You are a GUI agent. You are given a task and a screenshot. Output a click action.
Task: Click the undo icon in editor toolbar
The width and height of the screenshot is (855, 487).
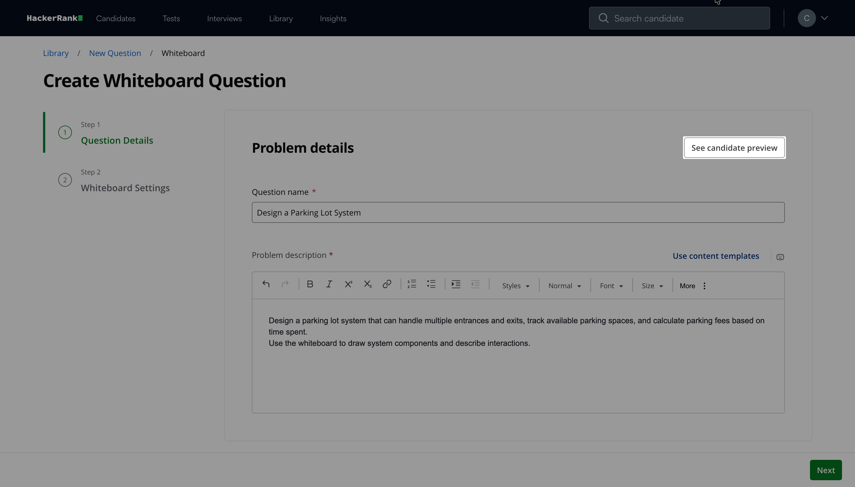266,284
